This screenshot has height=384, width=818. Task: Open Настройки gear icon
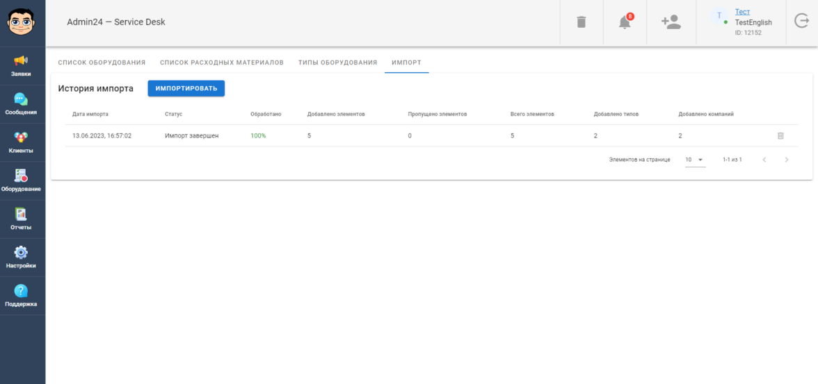[22, 258]
